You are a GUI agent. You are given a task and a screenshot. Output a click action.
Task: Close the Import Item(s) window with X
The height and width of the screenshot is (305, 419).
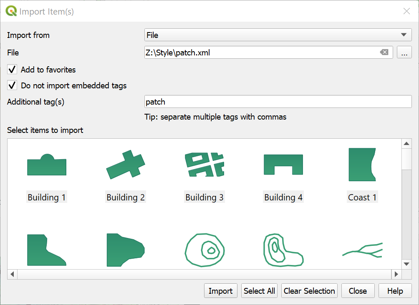pyautogui.click(x=406, y=11)
